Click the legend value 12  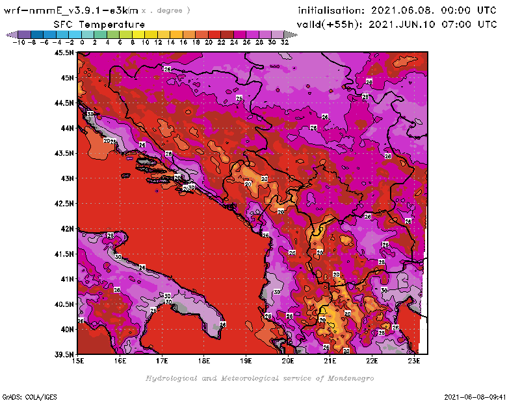coord(158,42)
